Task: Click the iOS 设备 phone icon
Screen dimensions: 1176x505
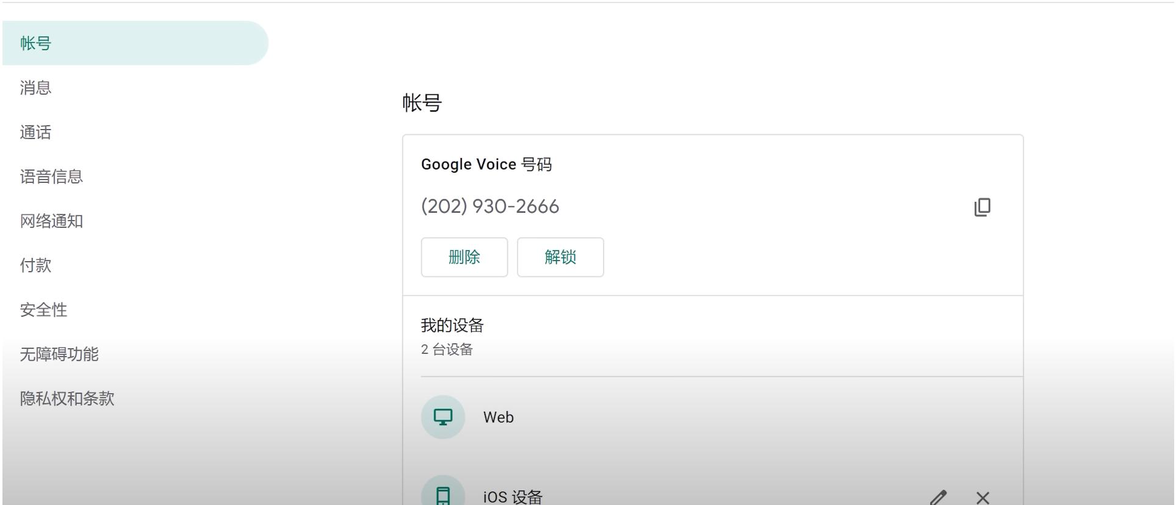Action: tap(443, 492)
